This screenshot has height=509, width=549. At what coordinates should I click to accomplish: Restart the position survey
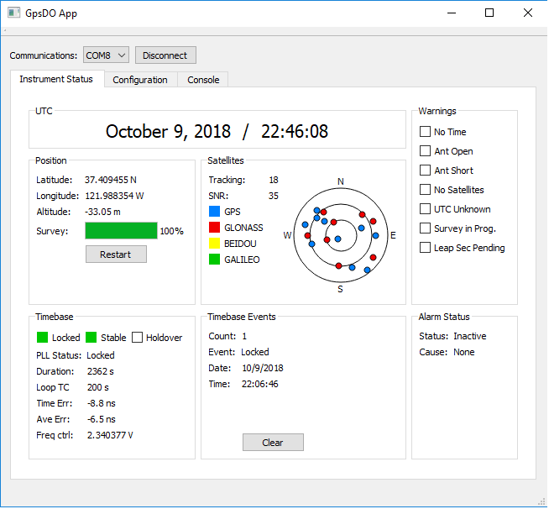(x=116, y=254)
